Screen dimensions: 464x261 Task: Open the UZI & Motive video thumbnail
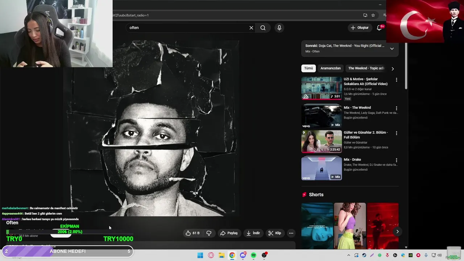[x=322, y=88]
